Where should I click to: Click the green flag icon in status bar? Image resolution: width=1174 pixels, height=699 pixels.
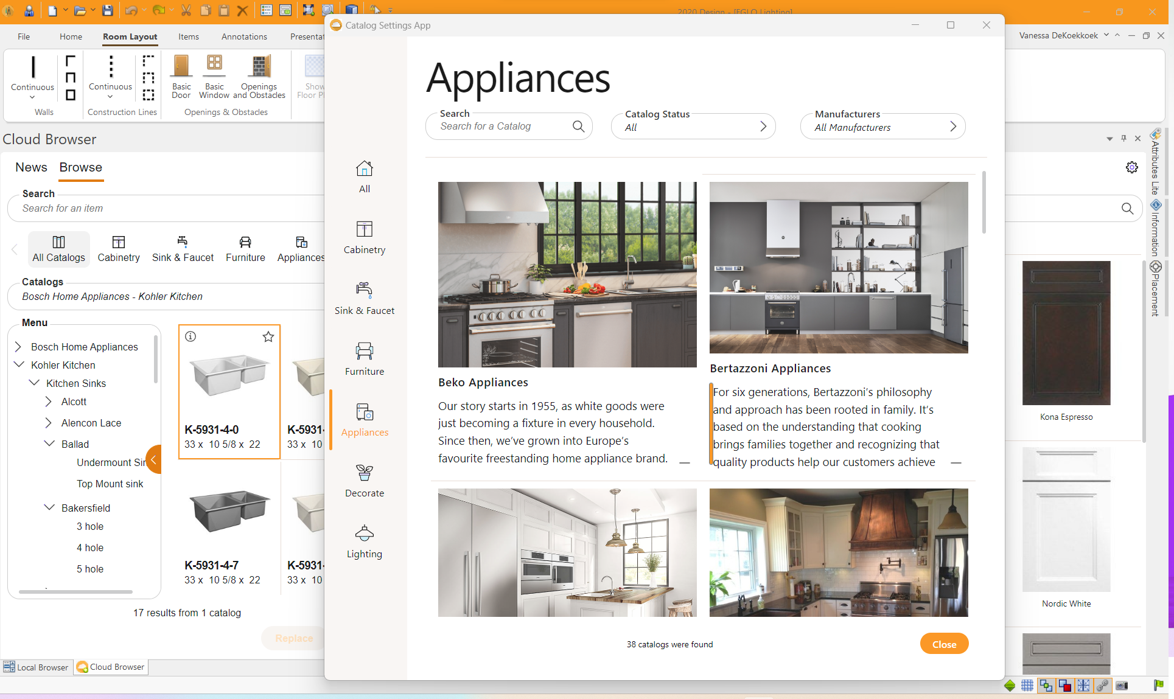(x=1158, y=685)
